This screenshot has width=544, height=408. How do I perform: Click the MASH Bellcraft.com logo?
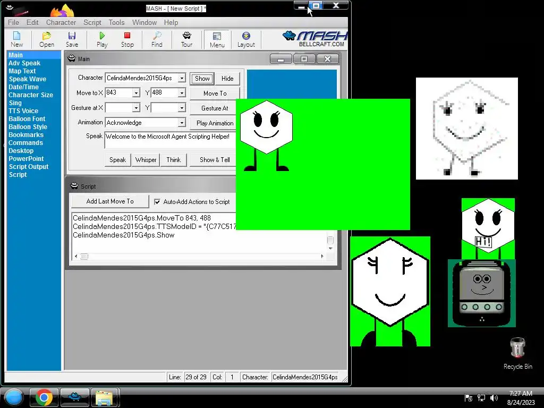tap(315, 39)
